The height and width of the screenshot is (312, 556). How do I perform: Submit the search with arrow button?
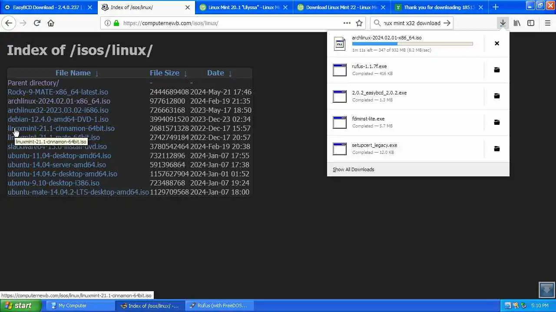pyautogui.click(x=447, y=23)
